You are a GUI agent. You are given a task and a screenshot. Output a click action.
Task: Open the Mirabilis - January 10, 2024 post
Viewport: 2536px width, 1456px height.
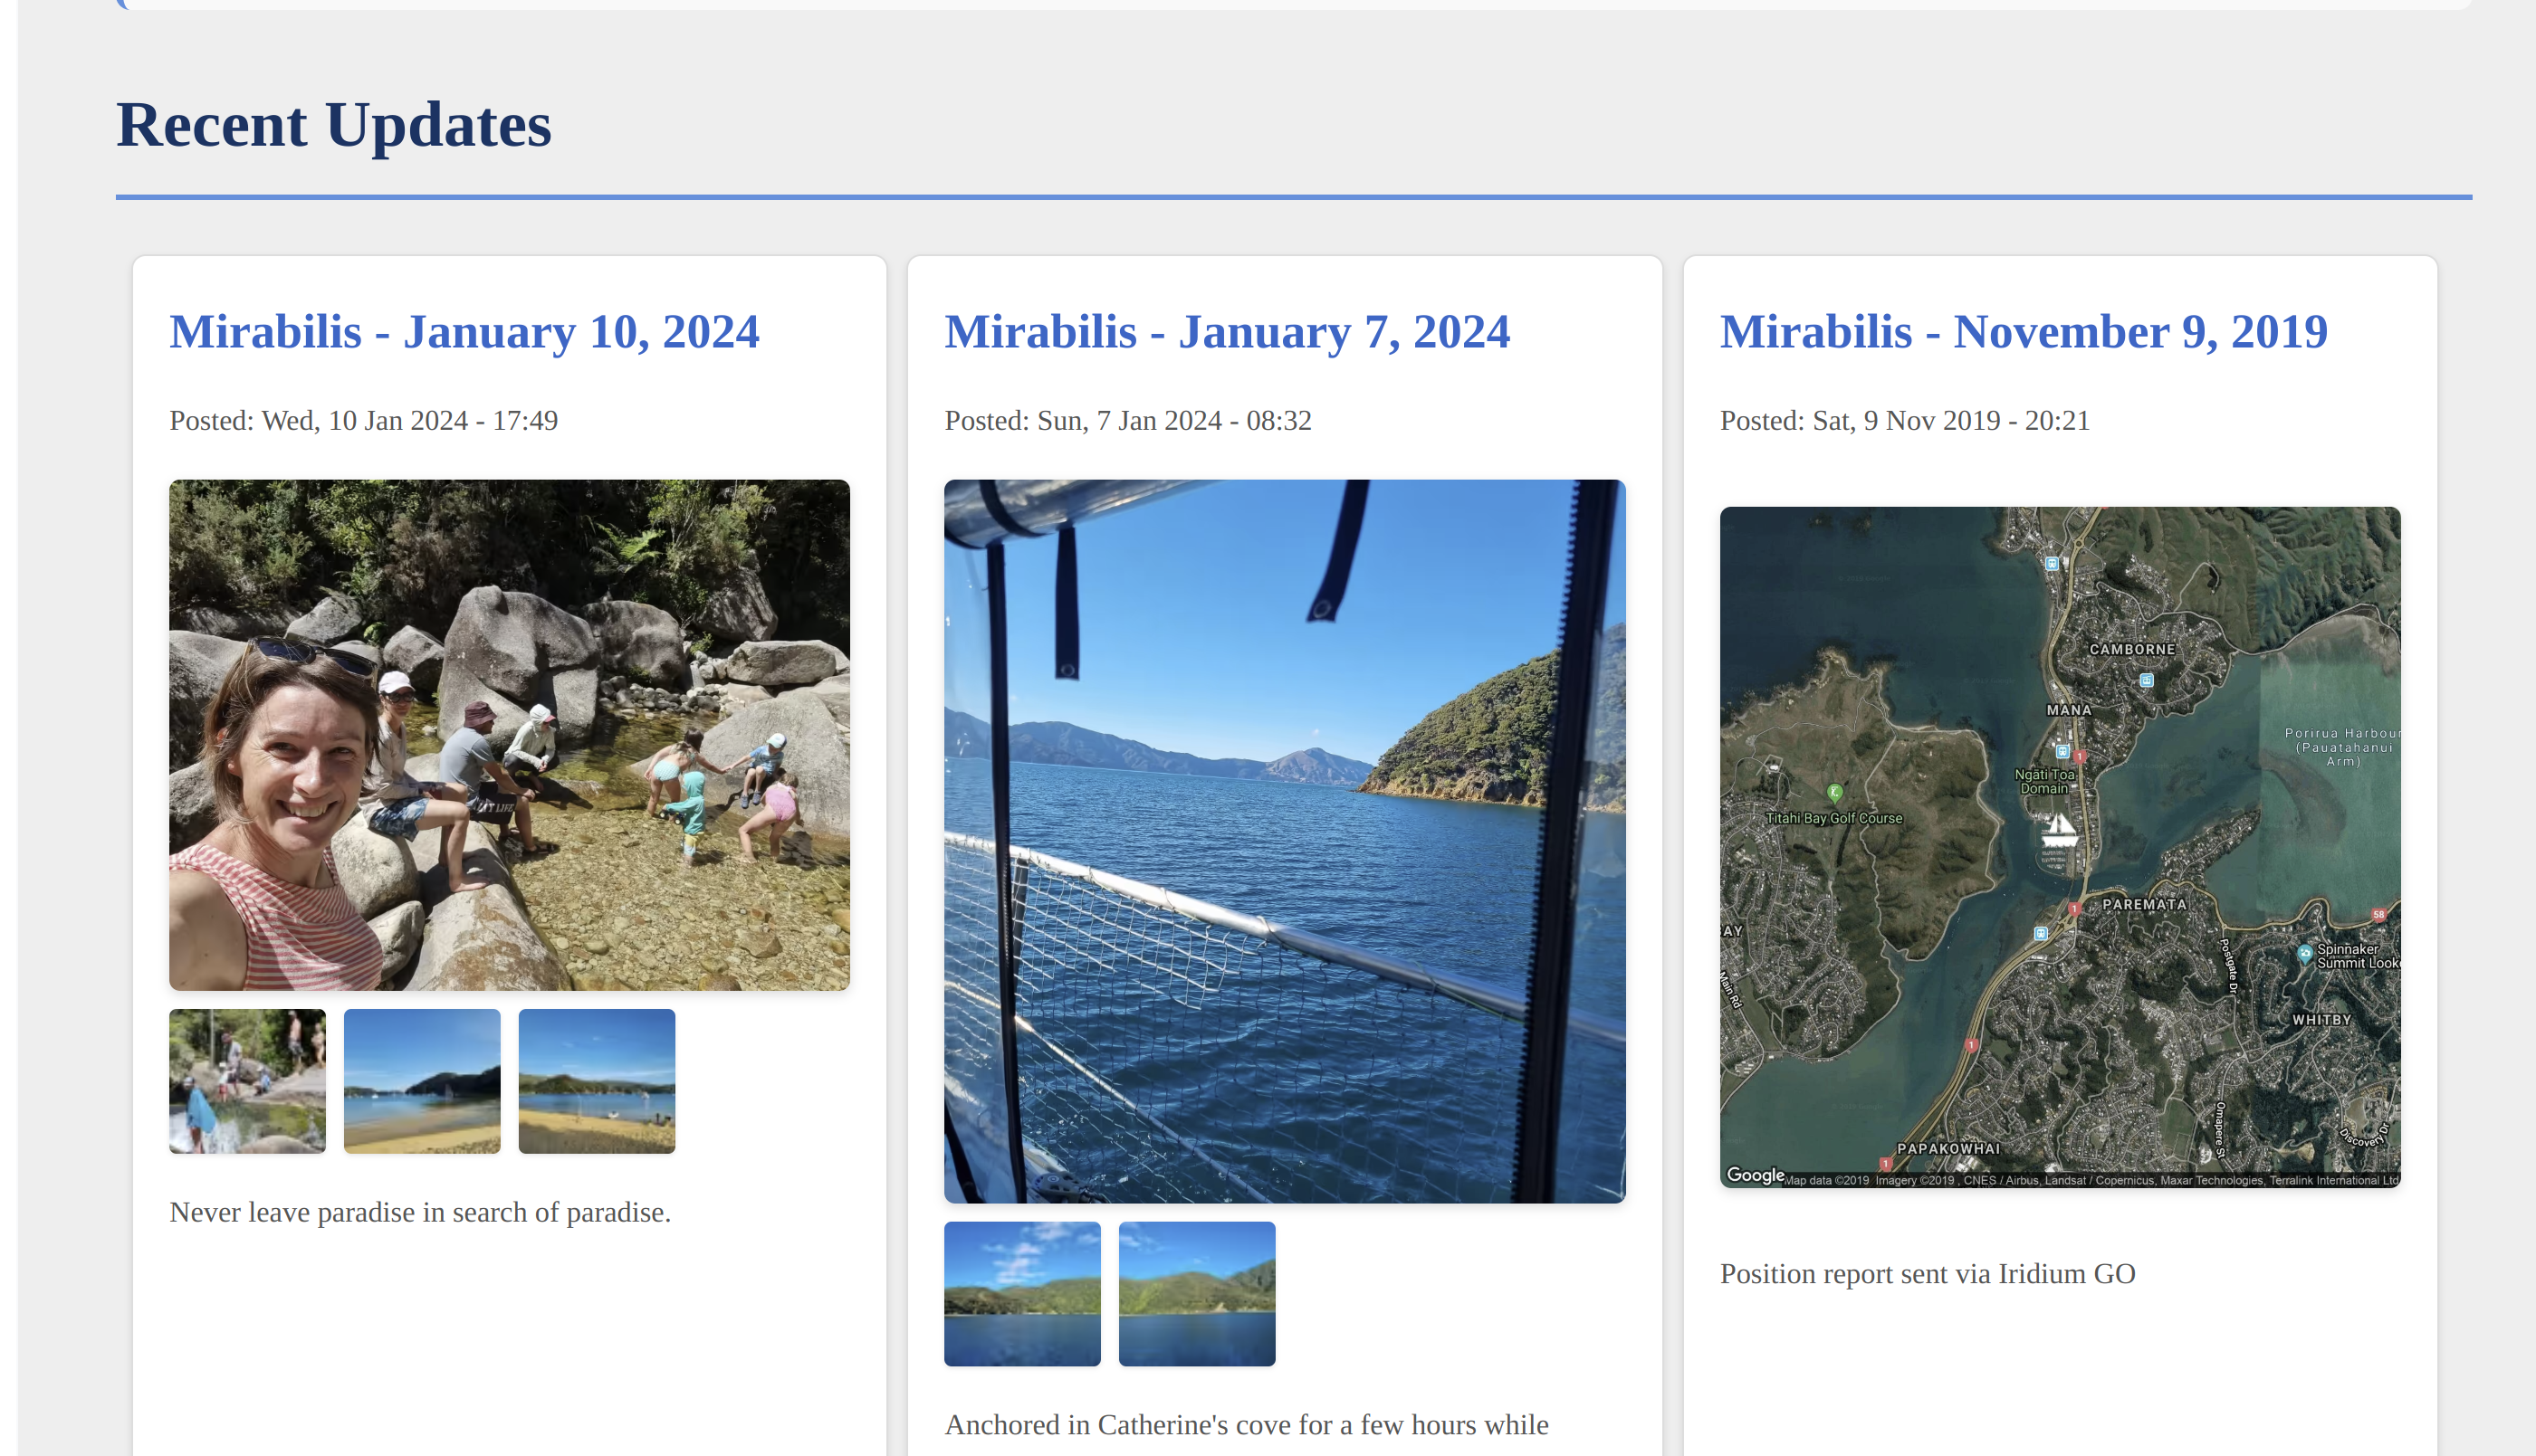coord(464,331)
